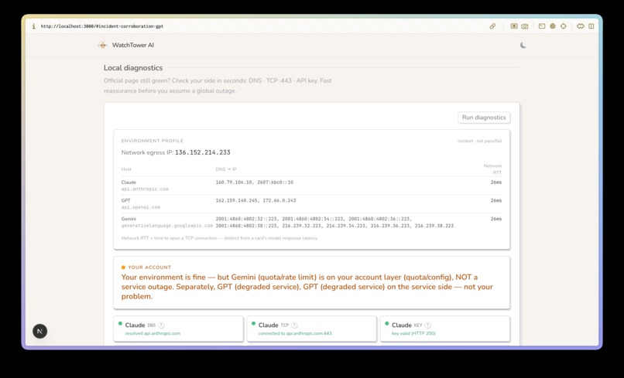The image size is (624, 378).
Task: Click orange dot beside YOUR ACCOUNT
Action: point(123,267)
